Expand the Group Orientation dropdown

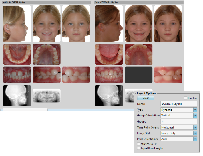pyautogui.click(x=195, y=116)
